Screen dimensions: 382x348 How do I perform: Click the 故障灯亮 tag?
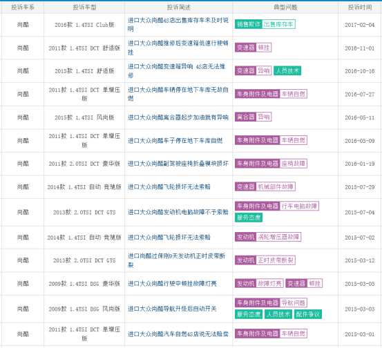click(x=269, y=283)
